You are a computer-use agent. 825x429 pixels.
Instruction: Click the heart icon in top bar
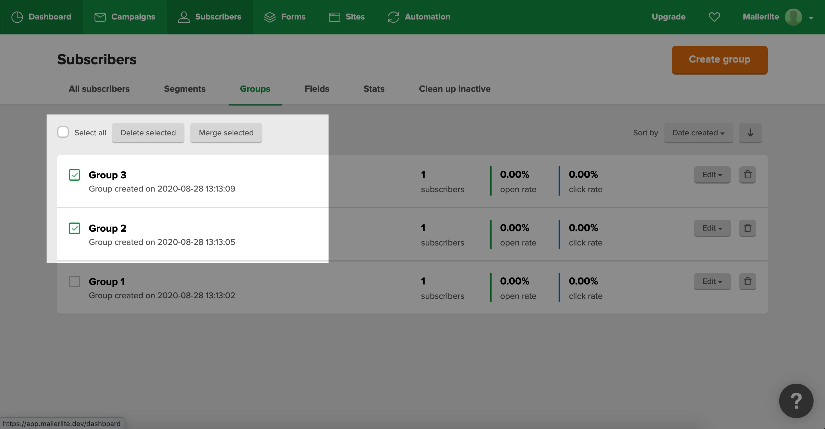coord(714,17)
